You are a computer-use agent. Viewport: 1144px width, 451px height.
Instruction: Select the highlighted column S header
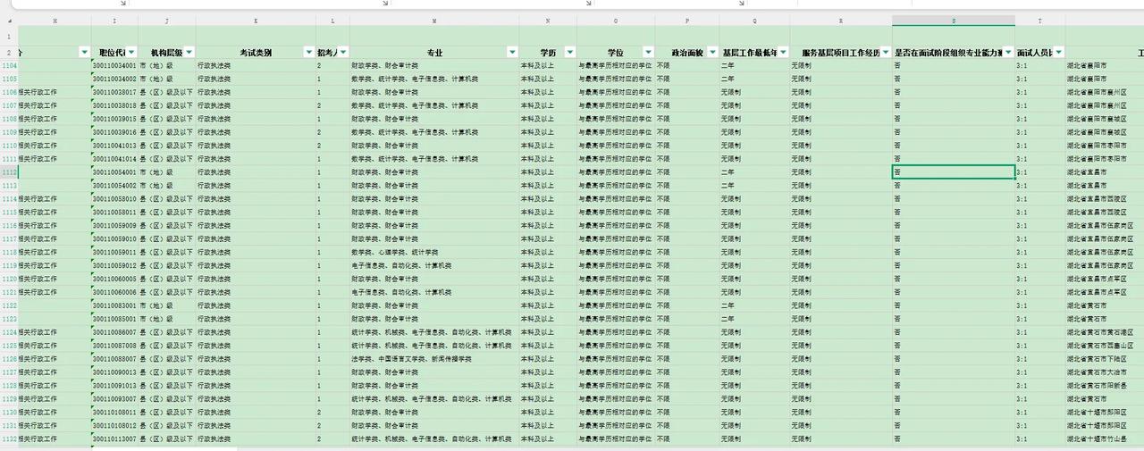point(954,21)
